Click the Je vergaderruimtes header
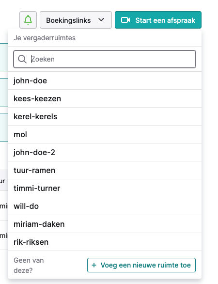The image size is (218, 284). (45, 38)
